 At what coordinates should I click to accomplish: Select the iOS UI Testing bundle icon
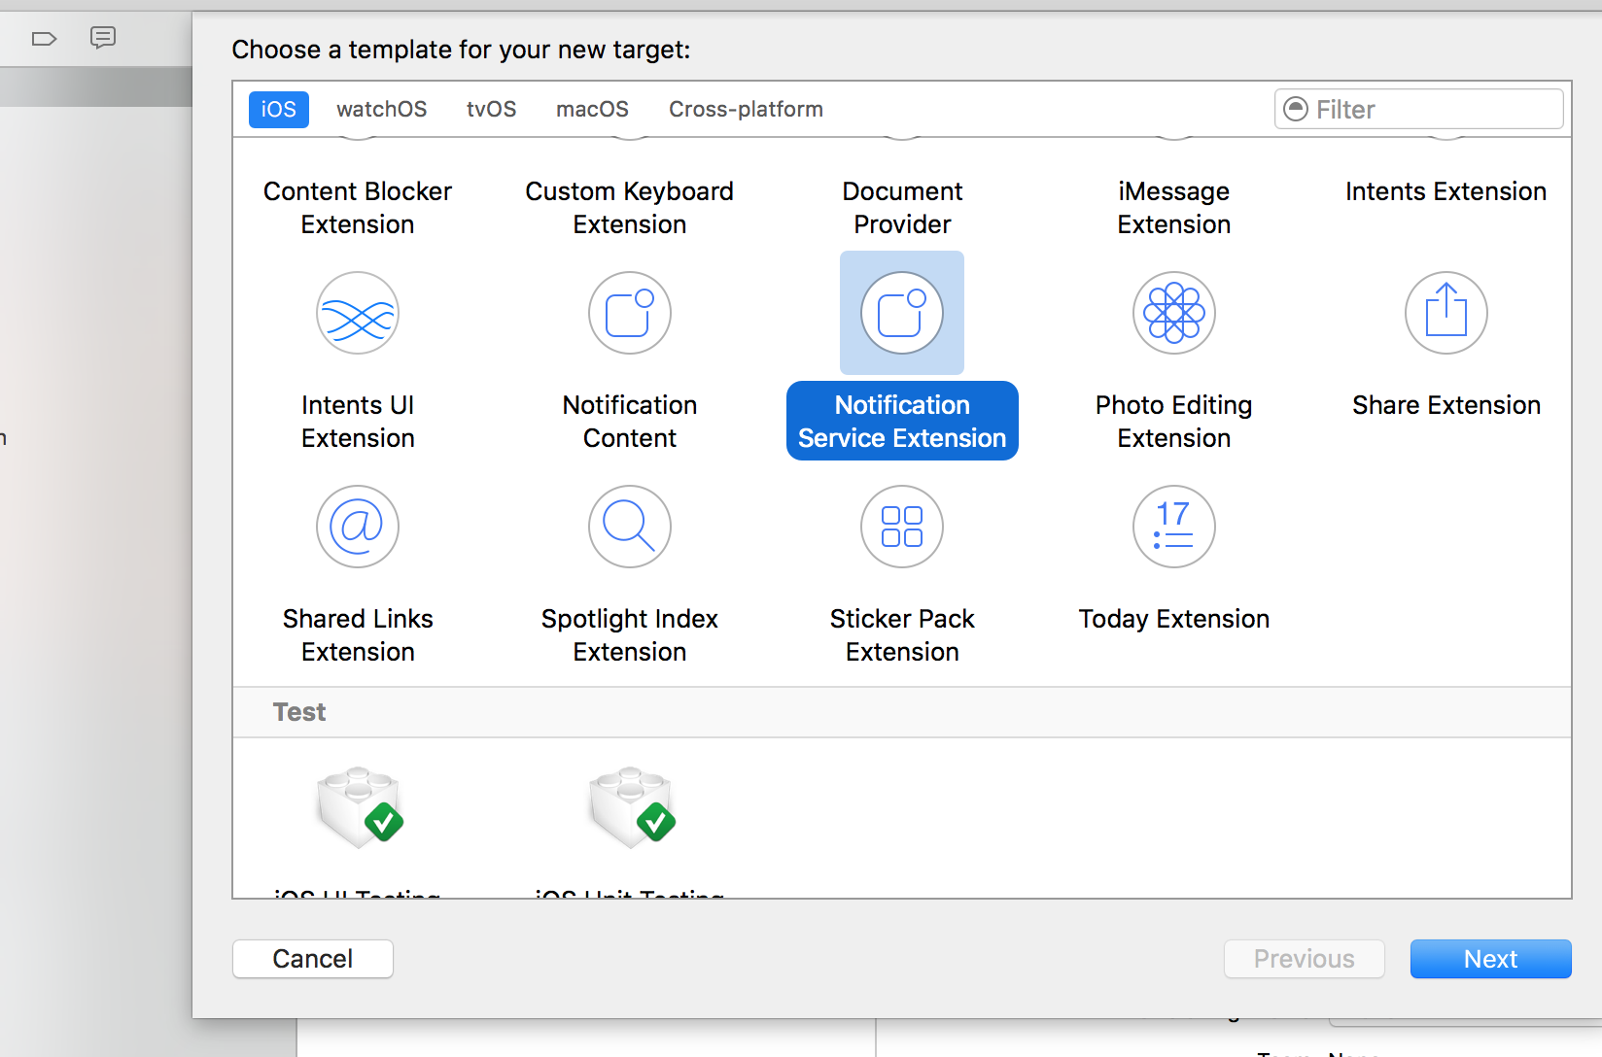(x=360, y=806)
